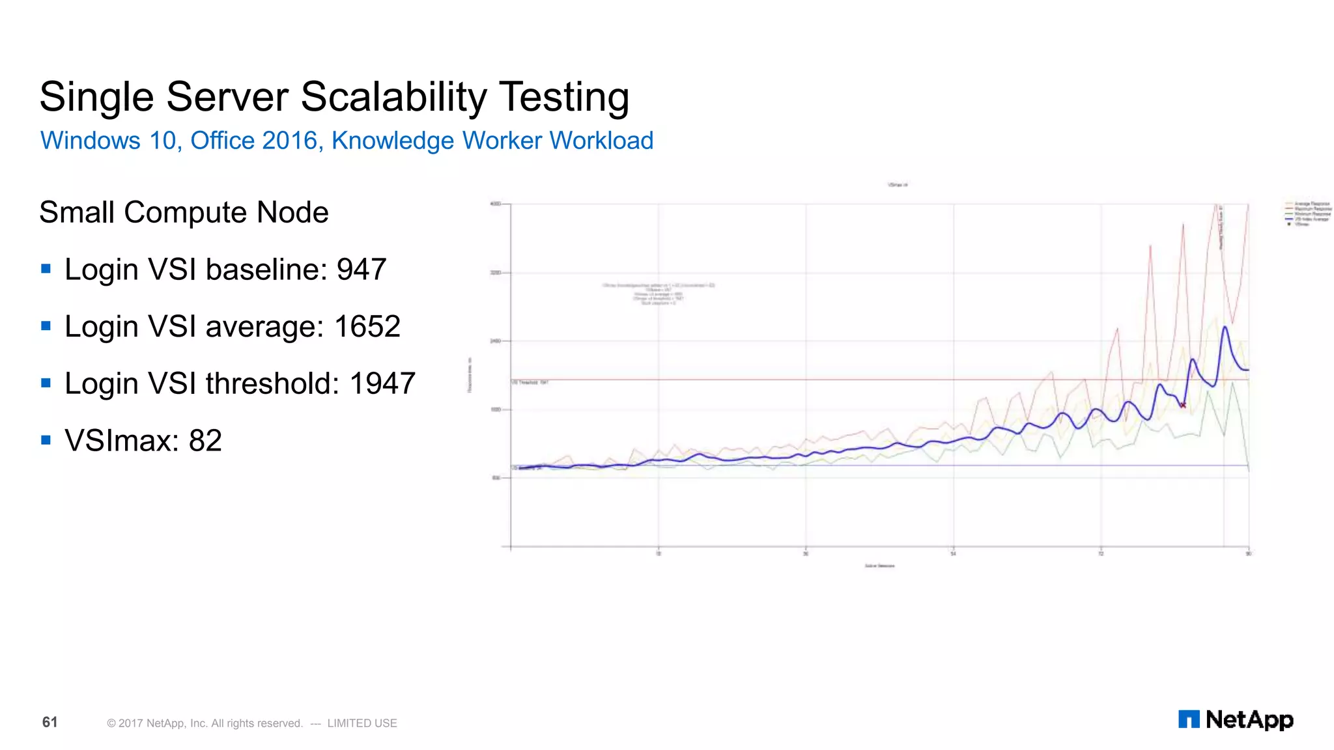Viewport: 1334px width, 750px height.
Task: Click the red X VSImax marker on chart
Action: click(x=1183, y=405)
